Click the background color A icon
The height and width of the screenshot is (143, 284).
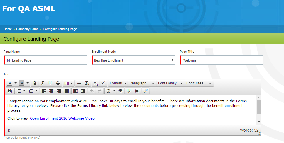22,83
